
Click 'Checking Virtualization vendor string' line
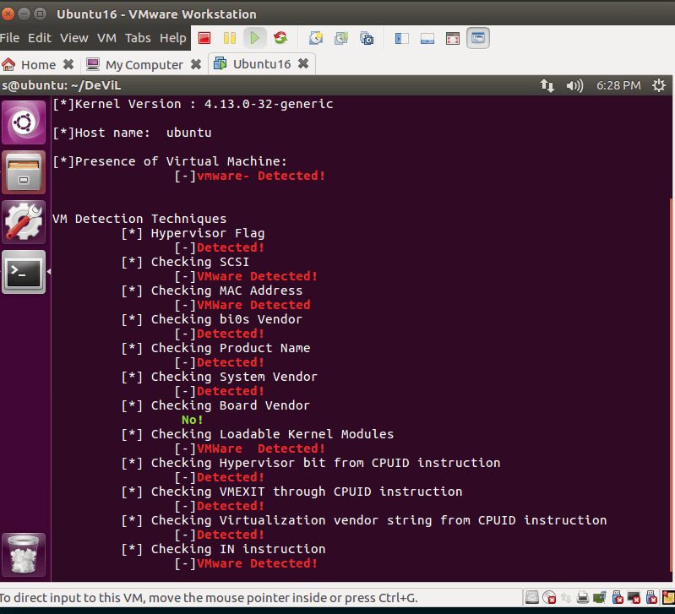tap(364, 520)
